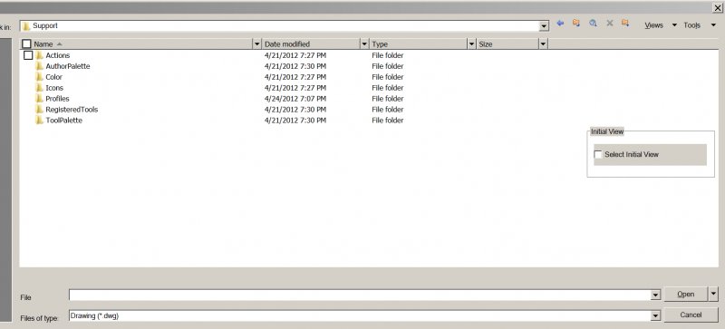The image size is (725, 329).
Task: Create a new folder icon
Action: (625, 24)
